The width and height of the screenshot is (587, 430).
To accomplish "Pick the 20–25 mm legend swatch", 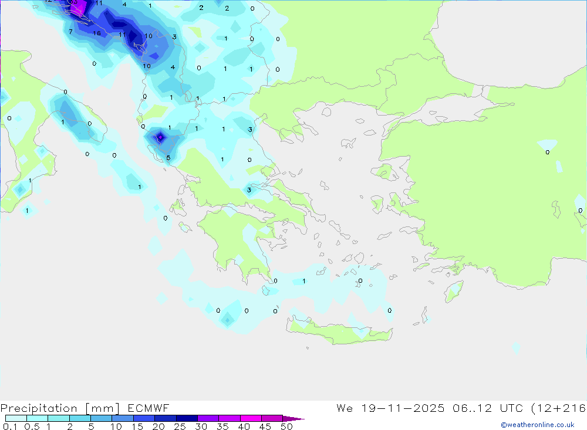I will click(166, 418).
